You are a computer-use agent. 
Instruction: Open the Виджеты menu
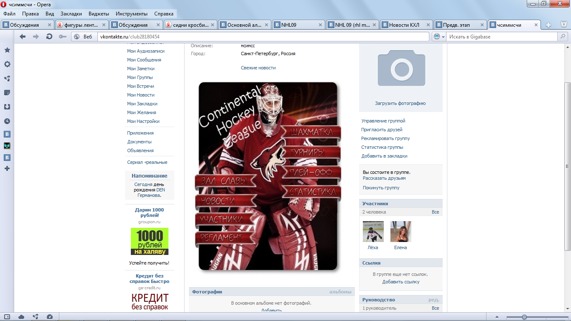point(99,14)
